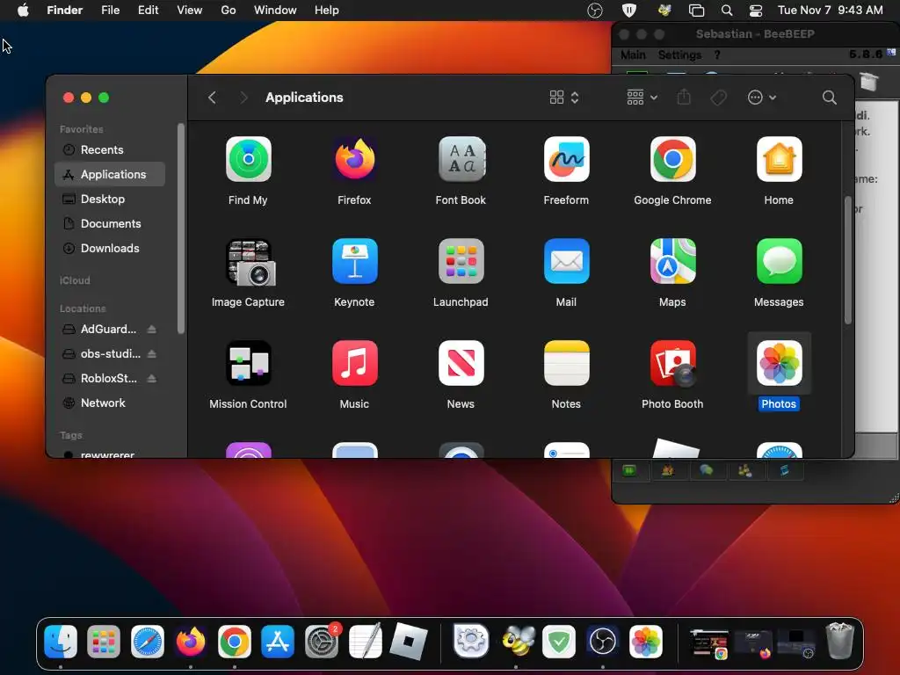Eject the AdGuard volume in sidebar
Screen dimensions: 900x675
pos(151,329)
